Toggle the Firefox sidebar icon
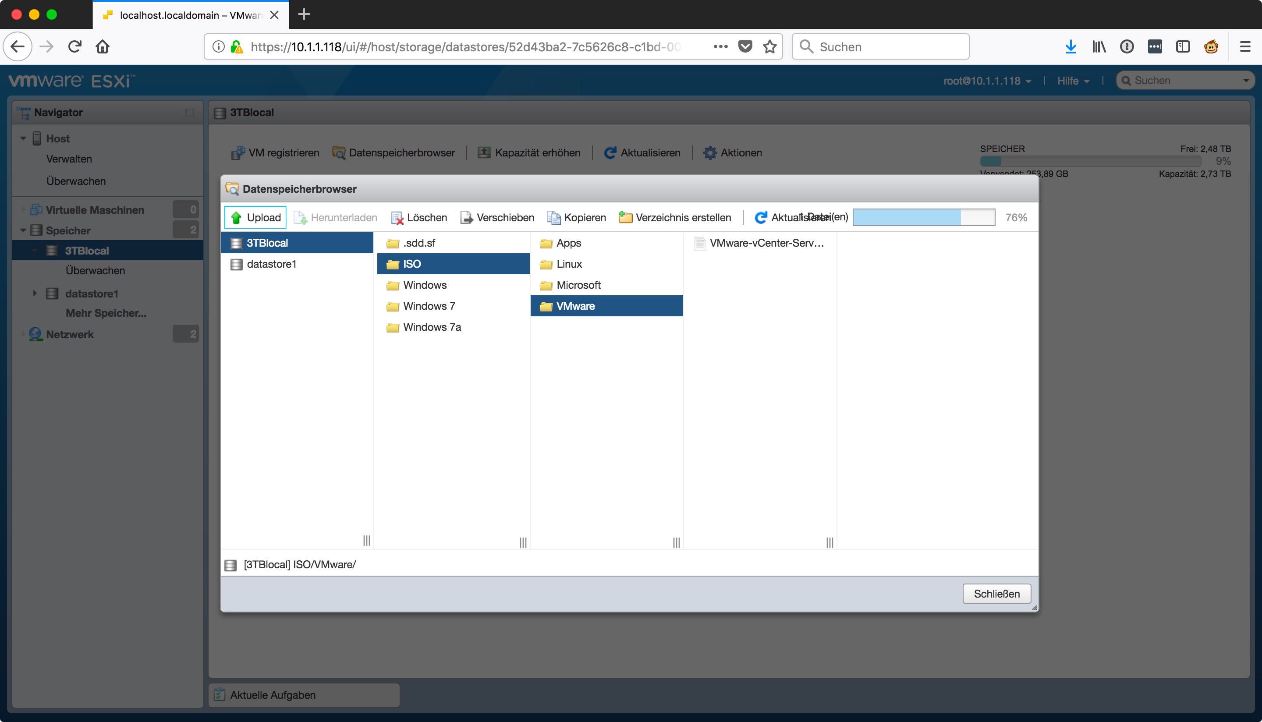The image size is (1262, 722). (x=1183, y=46)
